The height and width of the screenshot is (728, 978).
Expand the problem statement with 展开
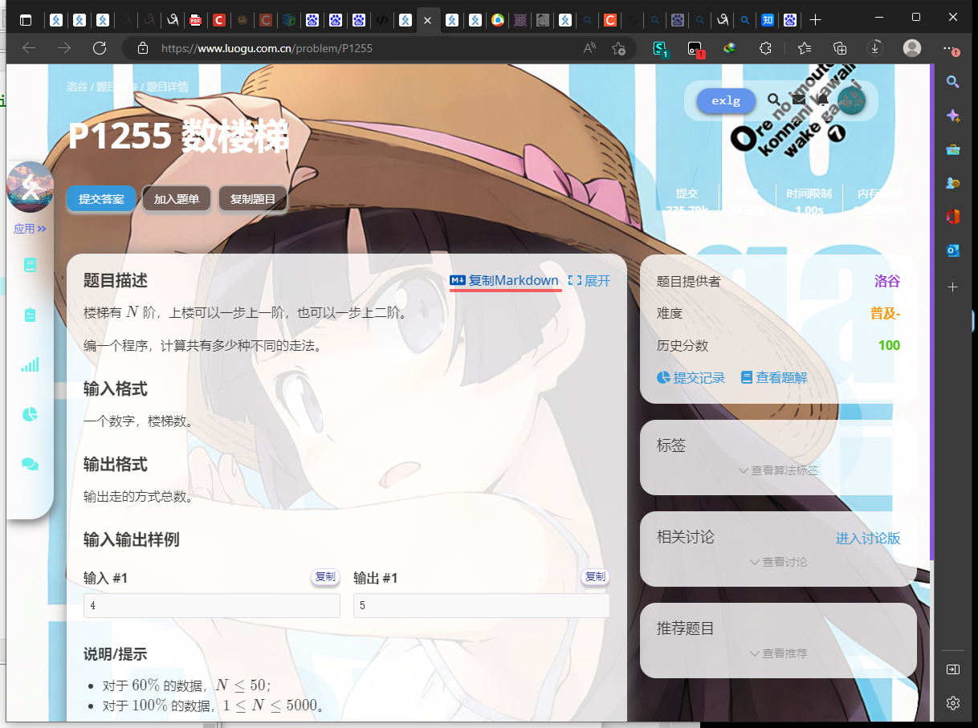click(589, 280)
